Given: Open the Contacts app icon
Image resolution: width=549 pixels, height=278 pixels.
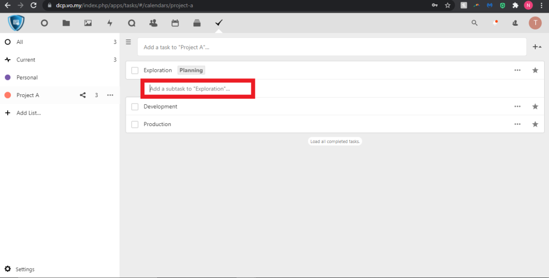Looking at the screenshot, I should coord(153,23).
